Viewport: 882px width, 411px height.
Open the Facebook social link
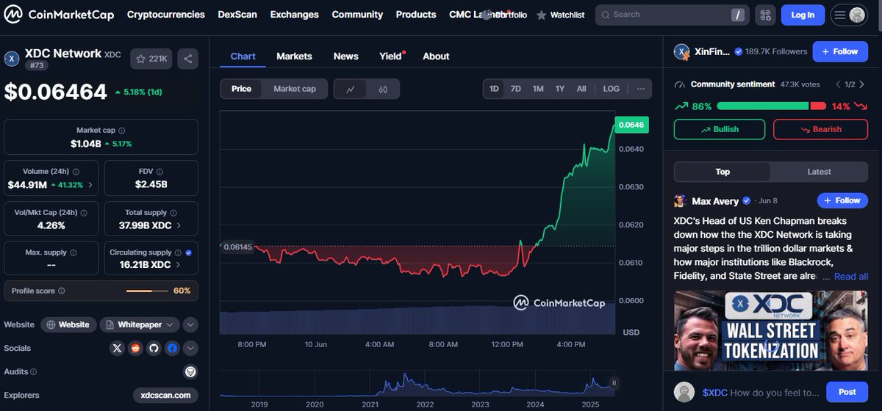[x=172, y=348]
